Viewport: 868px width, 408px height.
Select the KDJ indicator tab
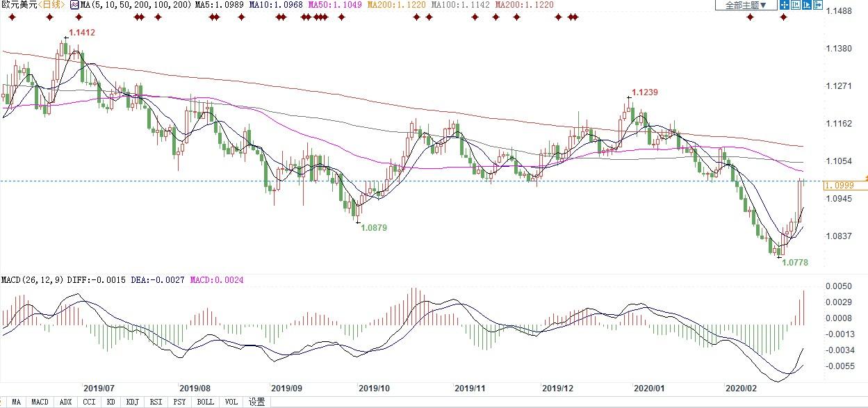click(132, 402)
